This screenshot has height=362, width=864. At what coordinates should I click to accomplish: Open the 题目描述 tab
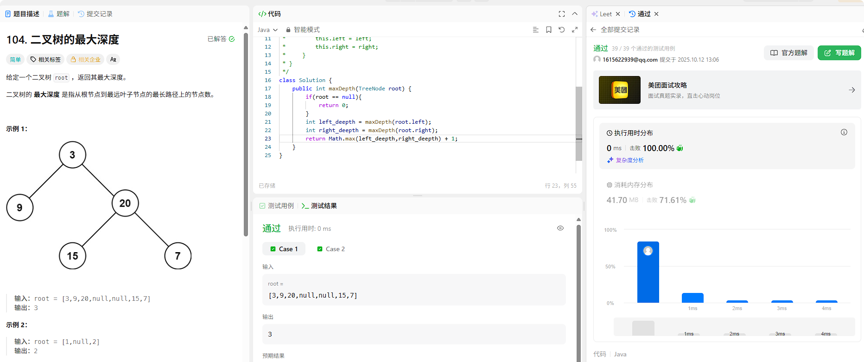22,14
